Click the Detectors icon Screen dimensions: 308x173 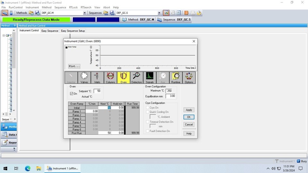tap(137, 78)
